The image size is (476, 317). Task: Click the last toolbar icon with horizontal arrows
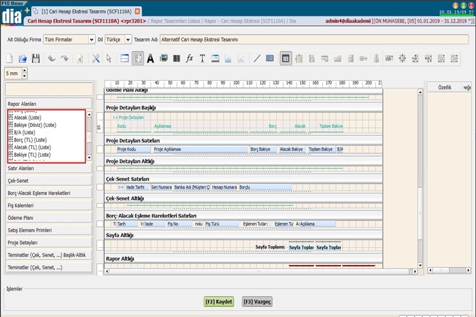pos(454,58)
